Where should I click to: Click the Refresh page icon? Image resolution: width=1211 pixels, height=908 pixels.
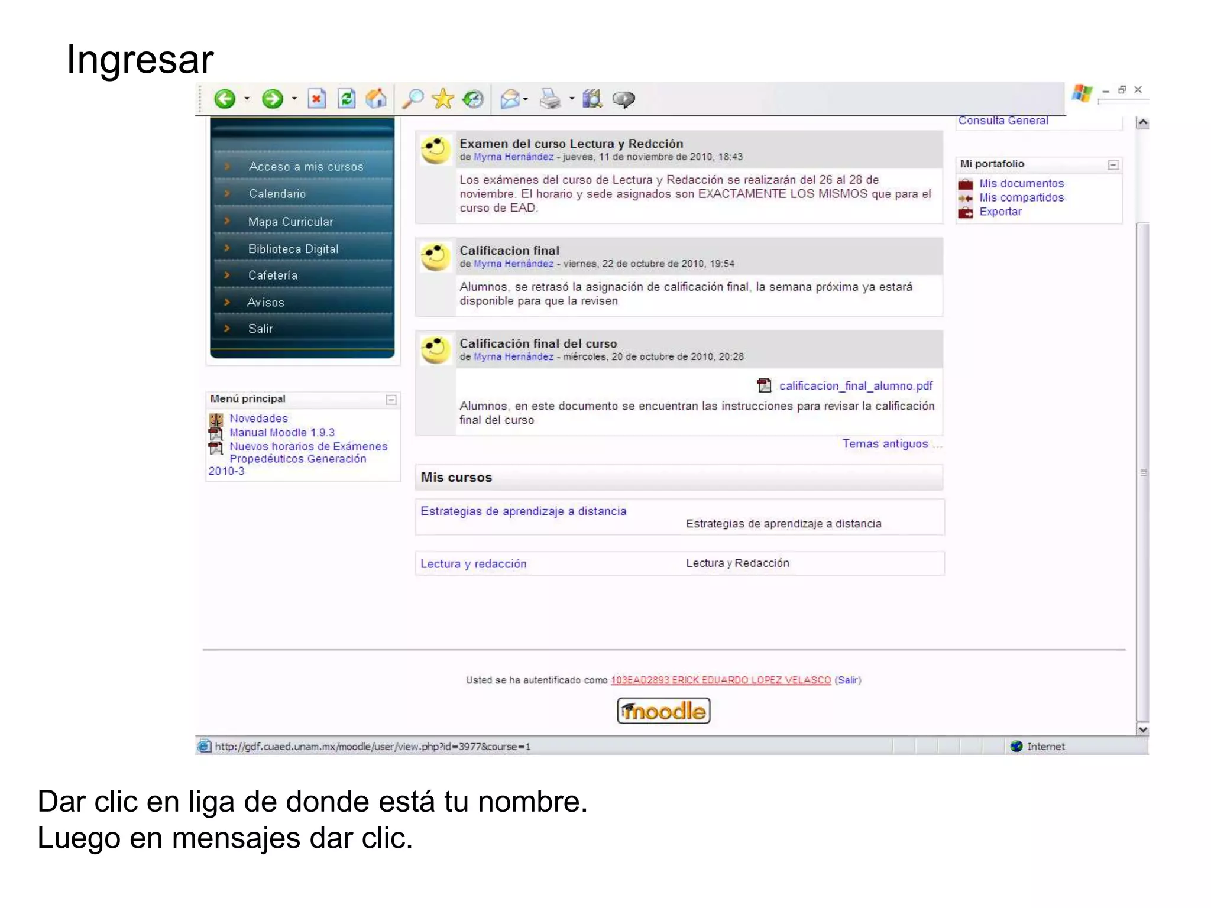347,99
